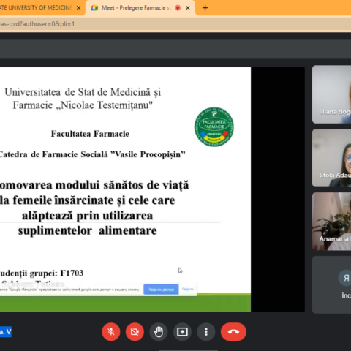Image resolution: width=351 pixels, height=351 pixels.
Task: Unmute the microphone in Meet
Action: (x=111, y=332)
